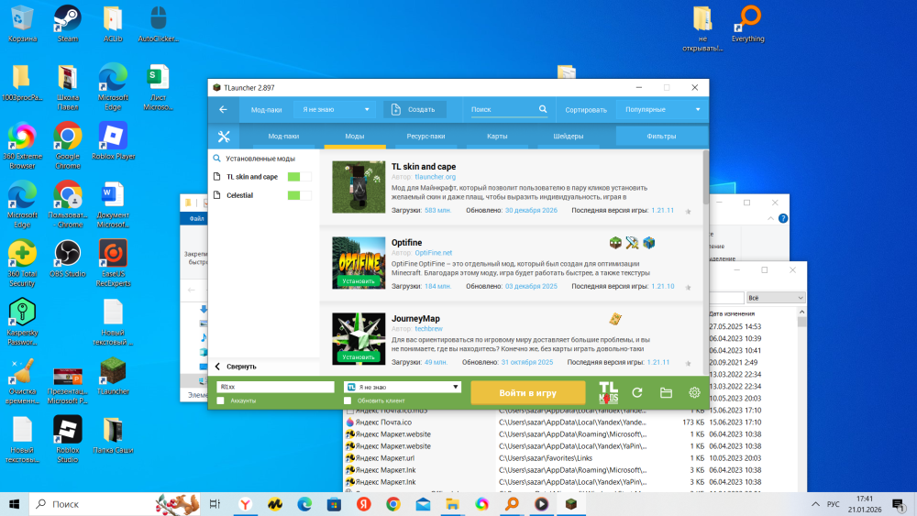Collapse sidebar with Свернуть chevron
This screenshot has height=516, width=917.
217,367
